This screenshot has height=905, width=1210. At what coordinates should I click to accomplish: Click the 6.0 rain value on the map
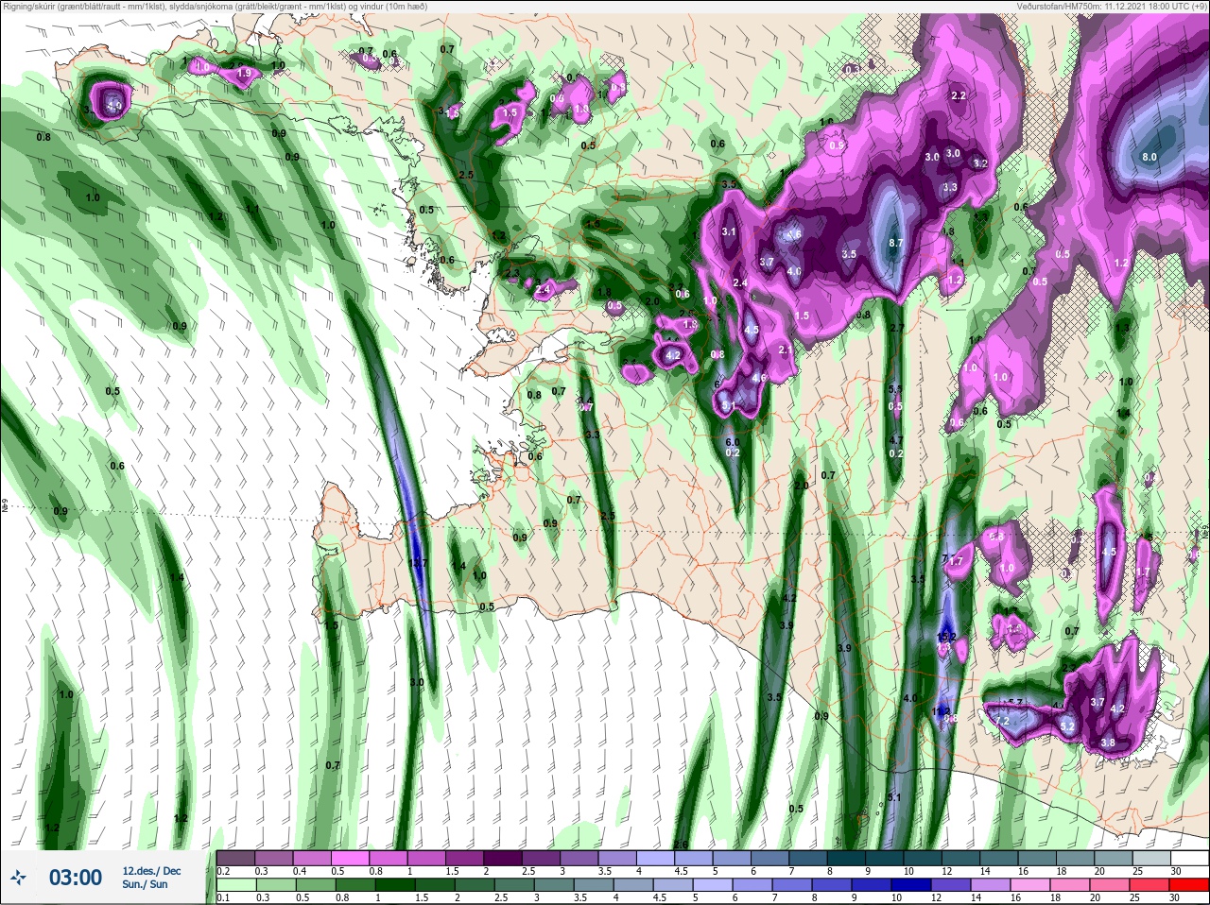click(x=733, y=442)
